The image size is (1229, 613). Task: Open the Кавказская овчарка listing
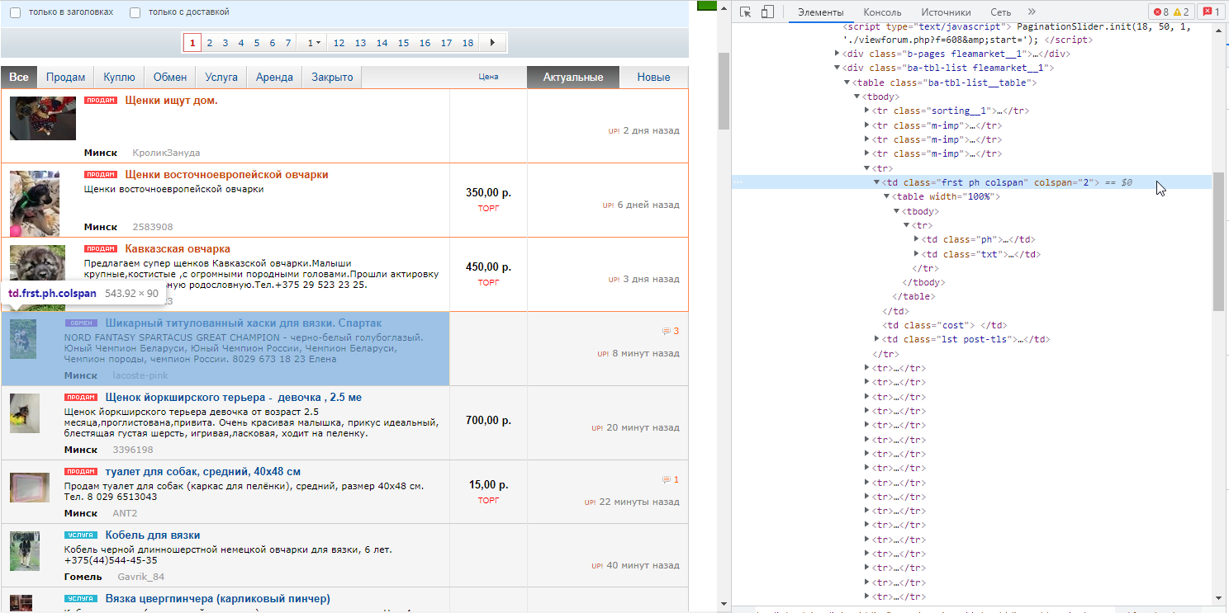(178, 249)
